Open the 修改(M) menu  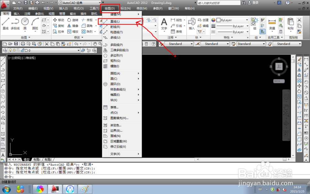(142, 8)
